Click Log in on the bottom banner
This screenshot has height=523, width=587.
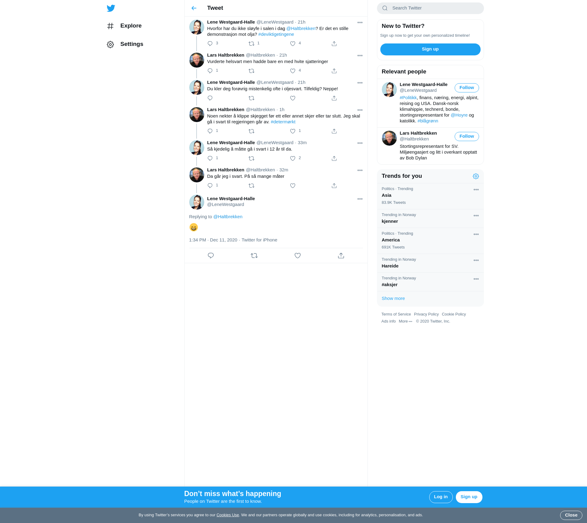[441, 497]
